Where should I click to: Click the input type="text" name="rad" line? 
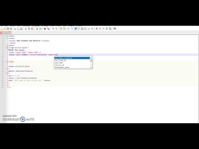[25, 52]
